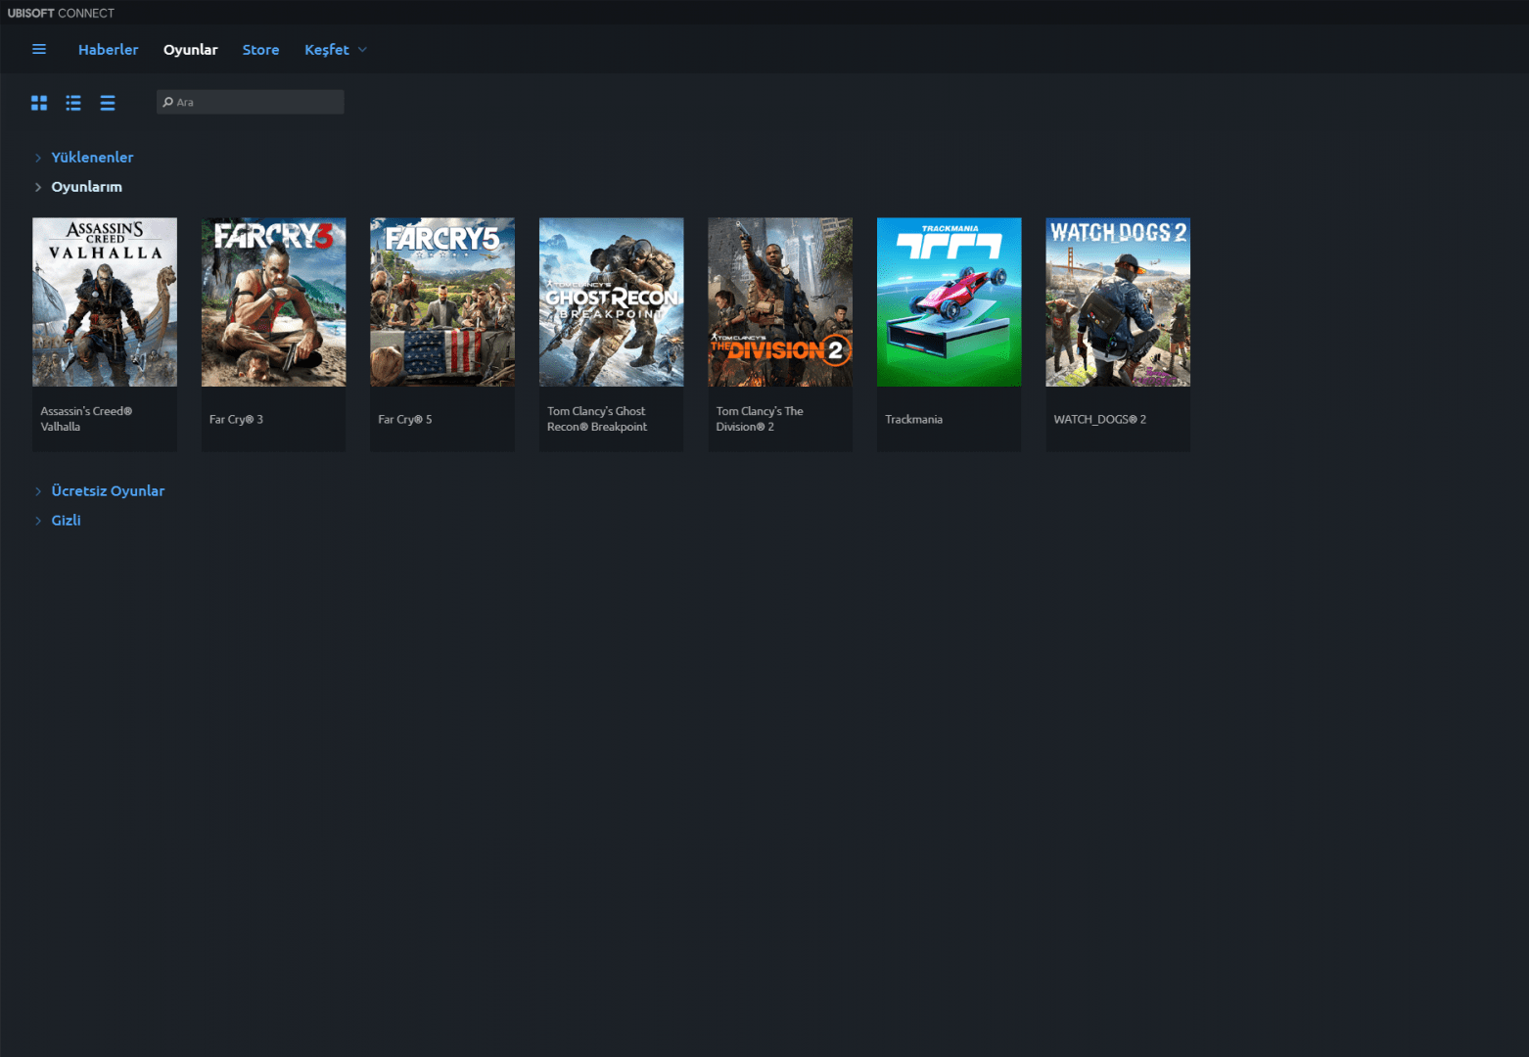Click the Oyunlarım section heading

(86, 187)
